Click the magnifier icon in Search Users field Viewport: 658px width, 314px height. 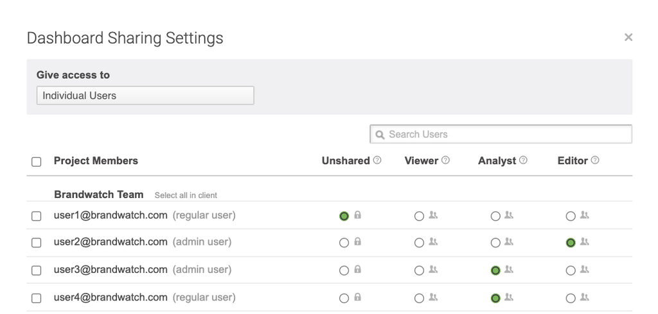(x=380, y=135)
